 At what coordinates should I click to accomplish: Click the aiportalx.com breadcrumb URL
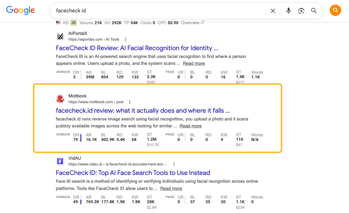(94, 39)
